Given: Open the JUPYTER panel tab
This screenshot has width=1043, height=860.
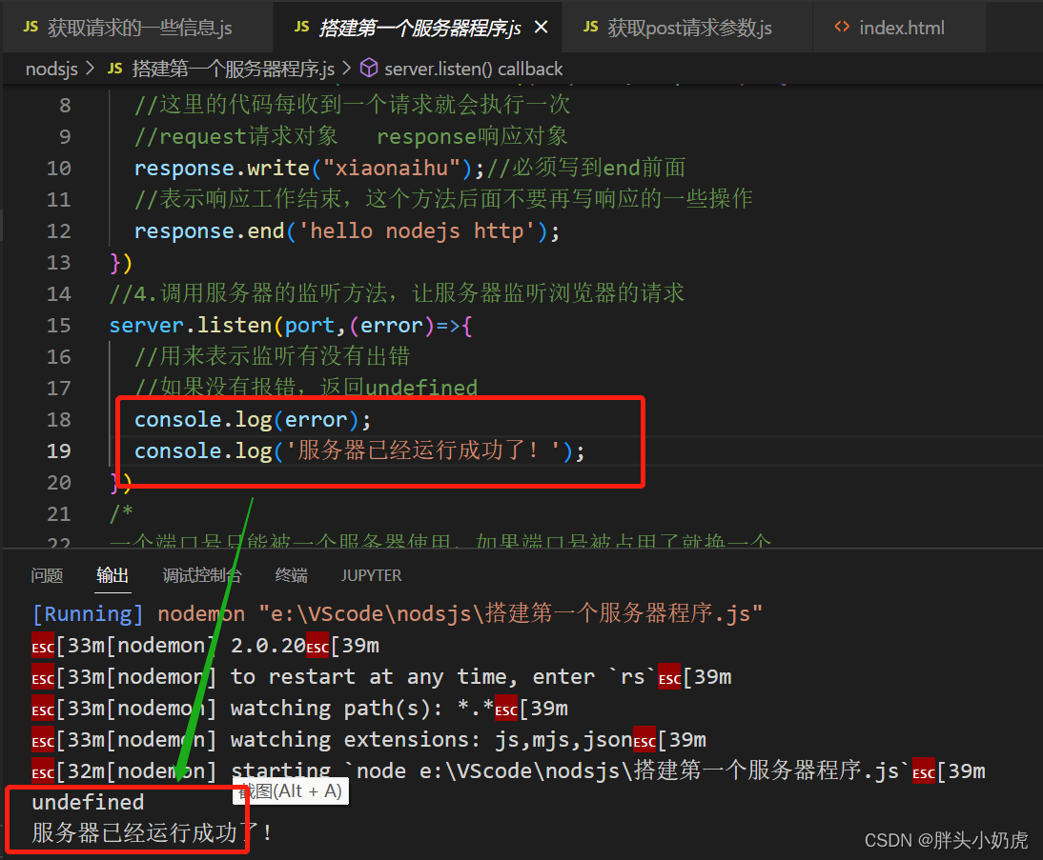Looking at the screenshot, I should [x=370, y=574].
